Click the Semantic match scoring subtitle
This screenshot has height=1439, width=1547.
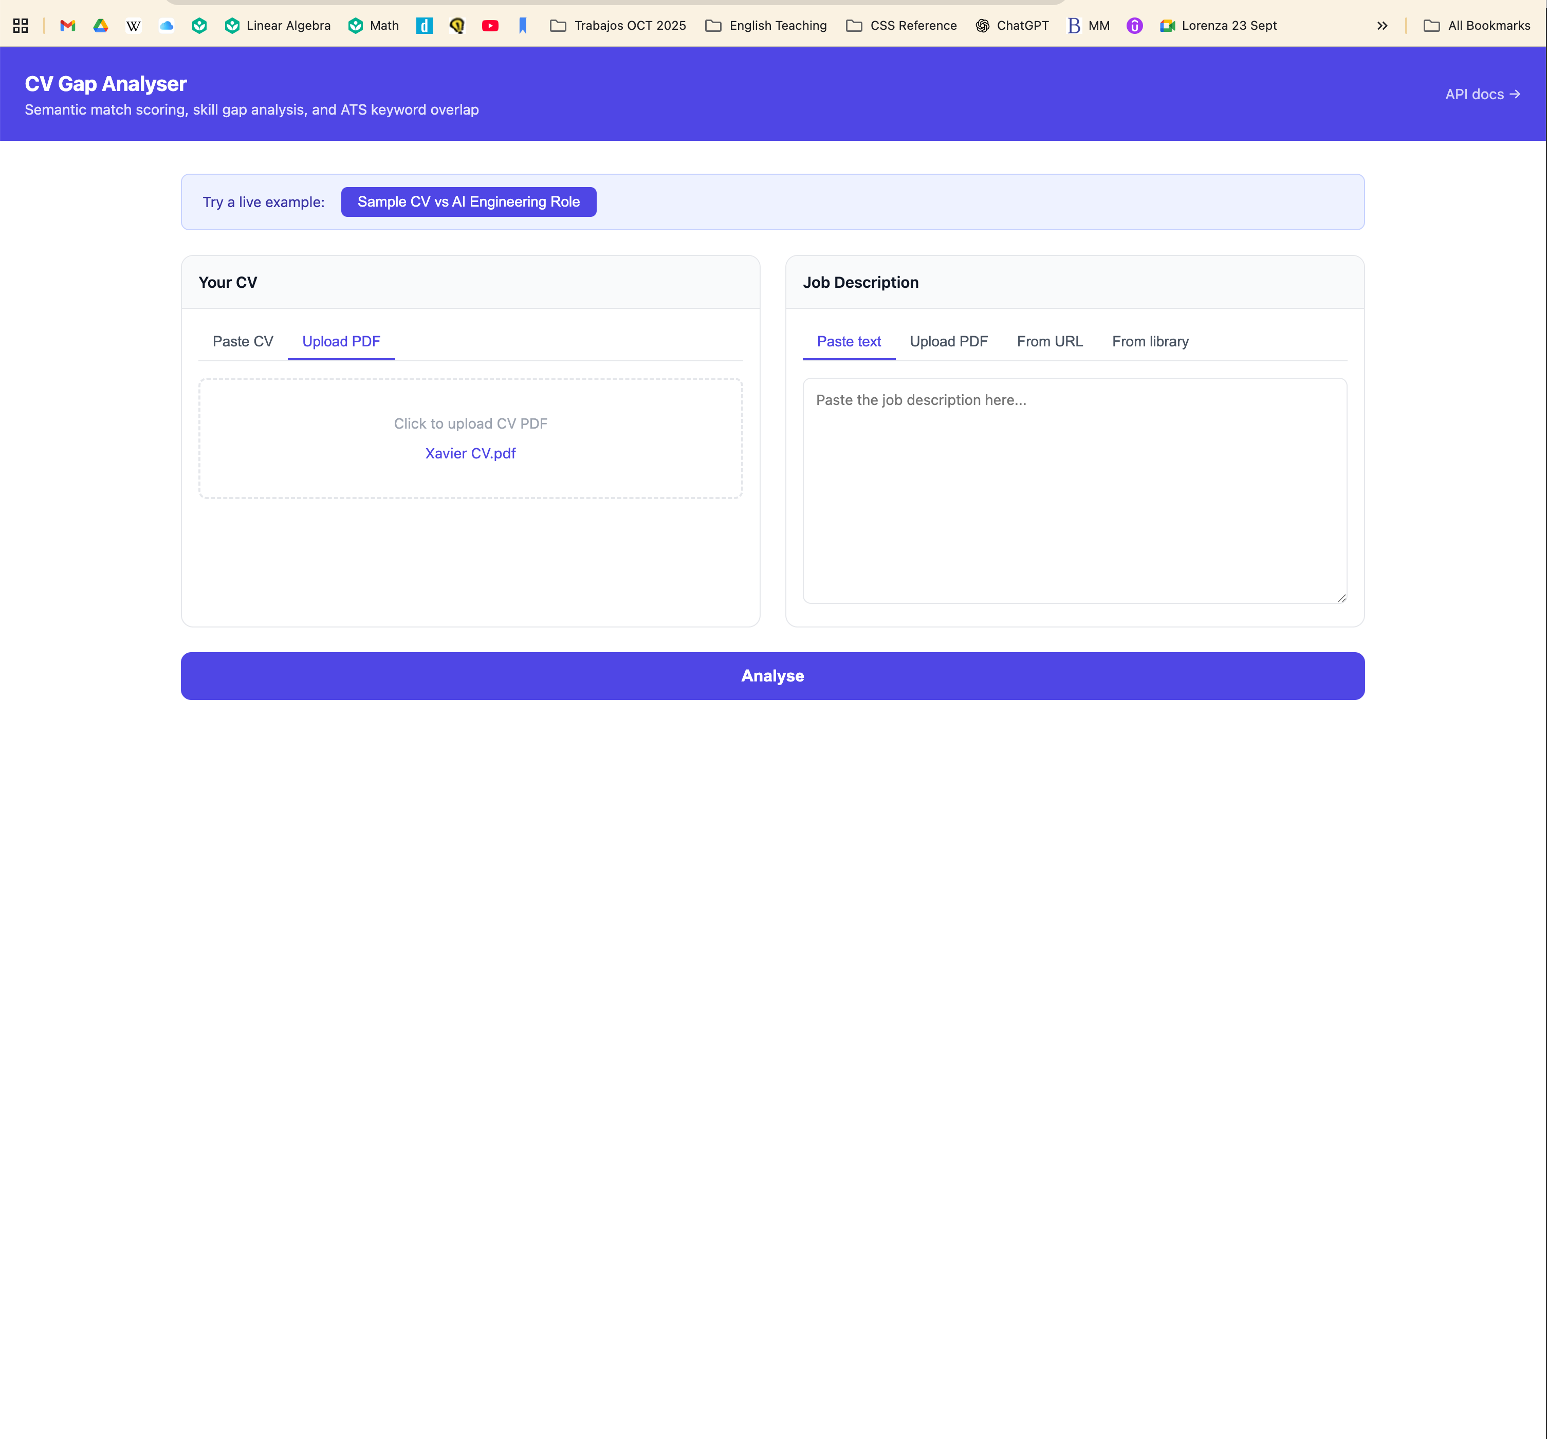(251, 110)
